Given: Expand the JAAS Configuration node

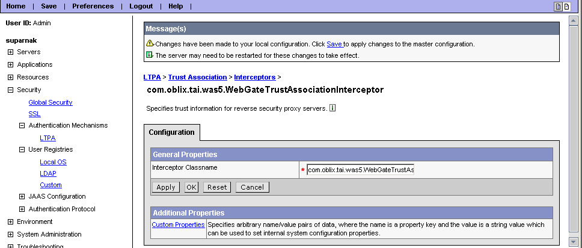Looking at the screenshot, I should 22,197.
